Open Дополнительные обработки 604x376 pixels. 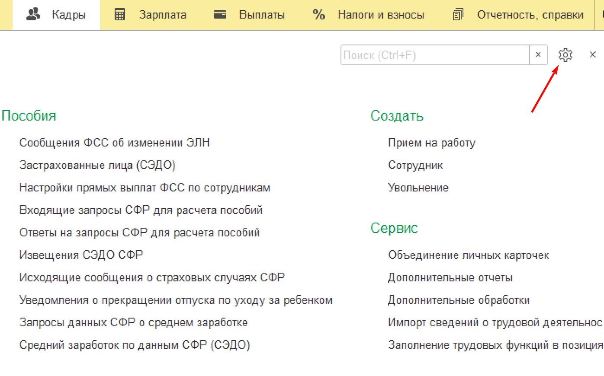pyautogui.click(x=459, y=300)
